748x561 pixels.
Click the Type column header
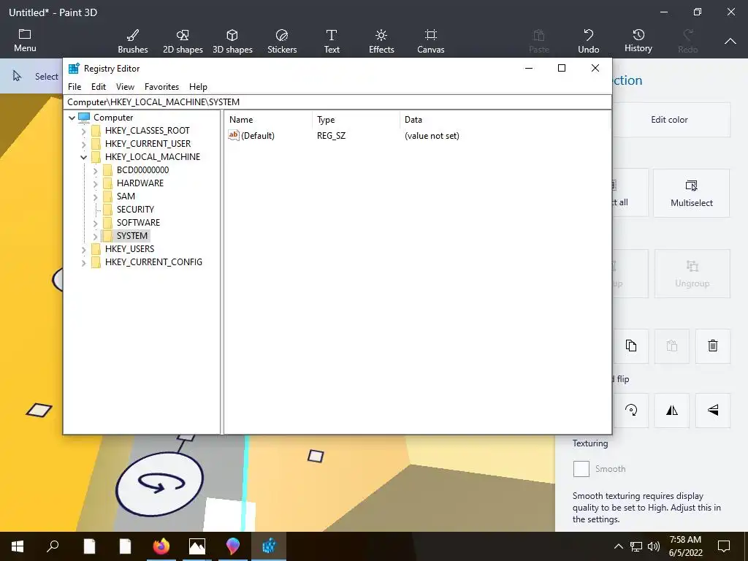point(356,120)
